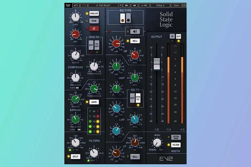The width and height of the screenshot is (251, 167).
Task: Select IN meter mode button
Action: pos(172,36)
